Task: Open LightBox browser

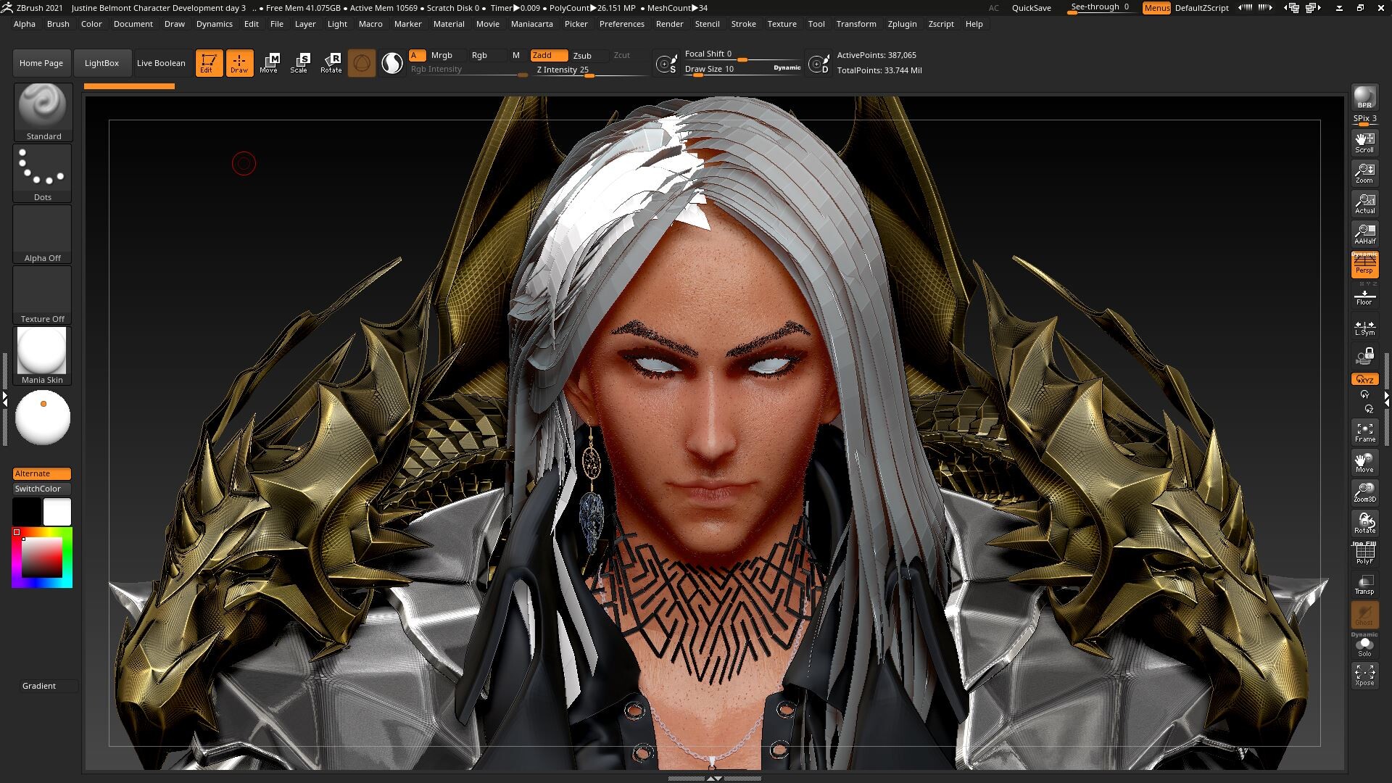Action: pyautogui.click(x=101, y=63)
